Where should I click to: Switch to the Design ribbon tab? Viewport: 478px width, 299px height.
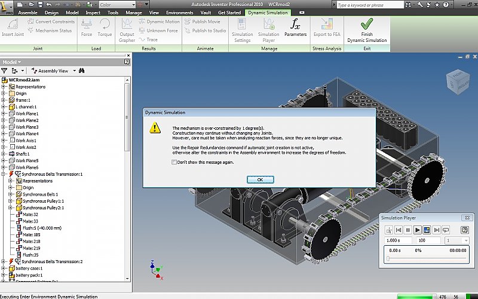pos(51,13)
